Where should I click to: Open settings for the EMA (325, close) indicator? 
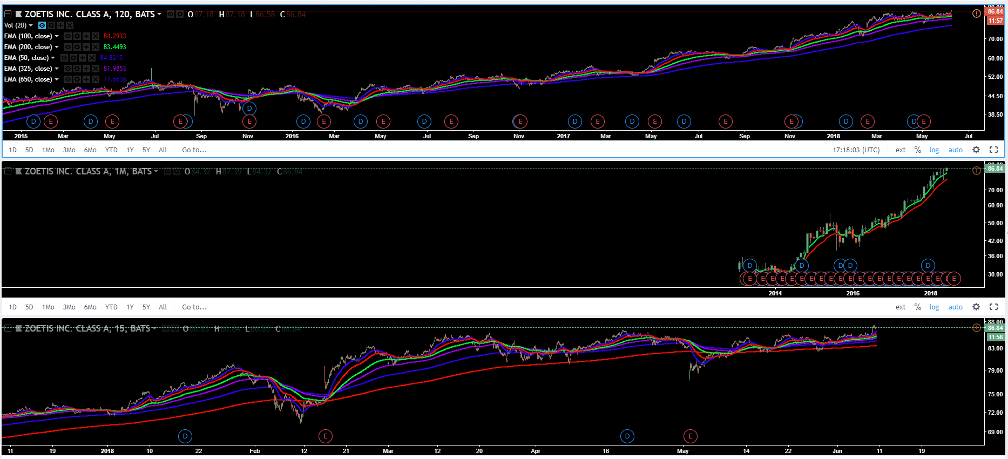[77, 69]
